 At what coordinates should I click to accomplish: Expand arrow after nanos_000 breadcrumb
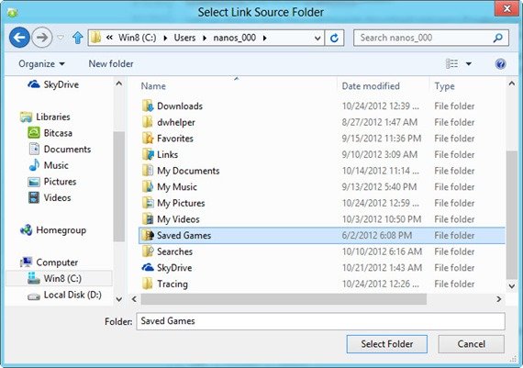pos(265,38)
